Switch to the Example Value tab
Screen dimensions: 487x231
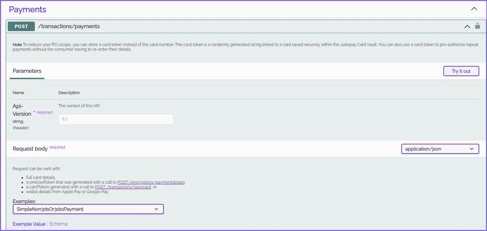point(29,224)
